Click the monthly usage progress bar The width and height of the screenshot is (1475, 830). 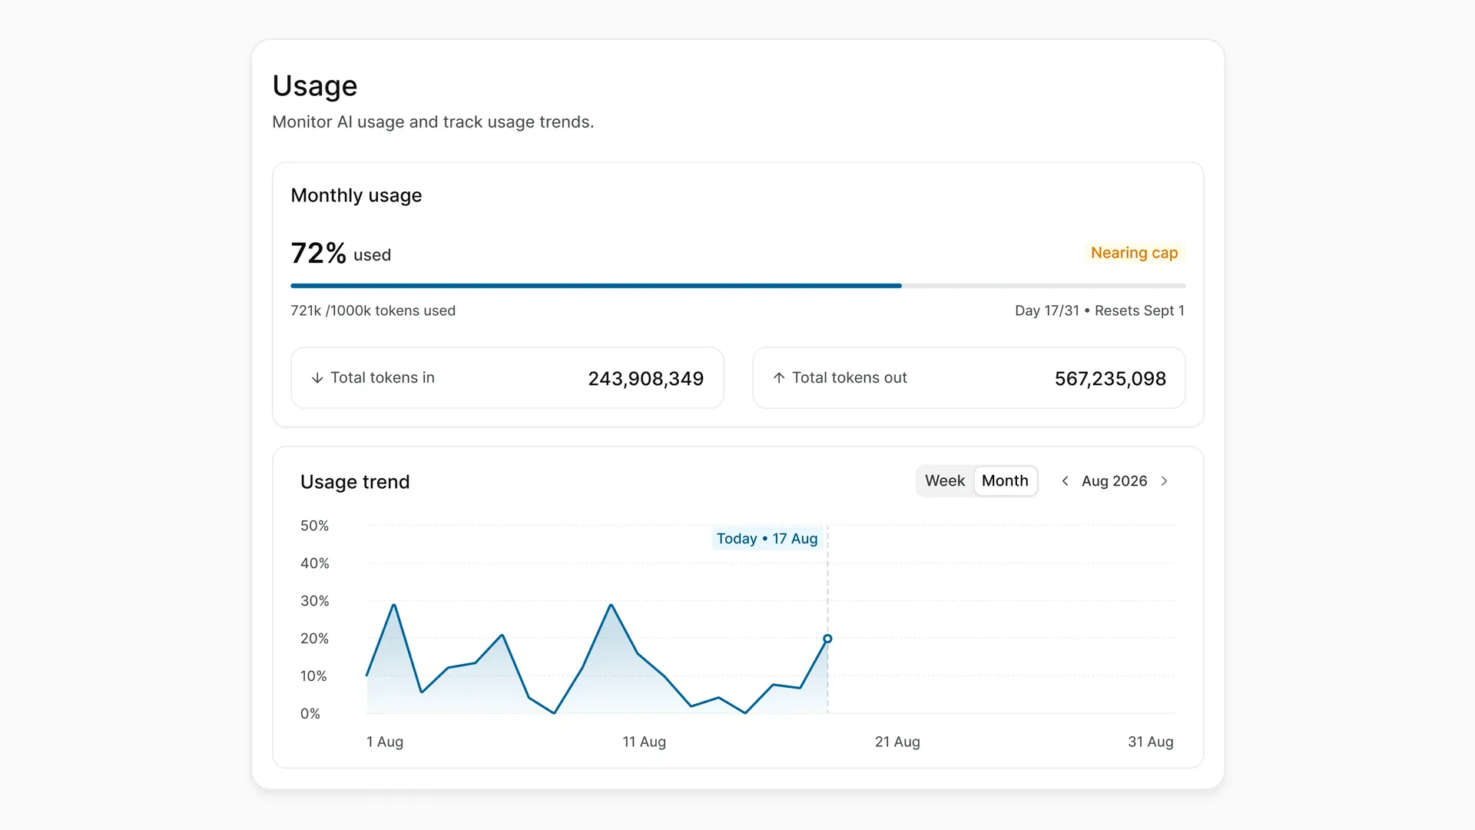(x=737, y=286)
